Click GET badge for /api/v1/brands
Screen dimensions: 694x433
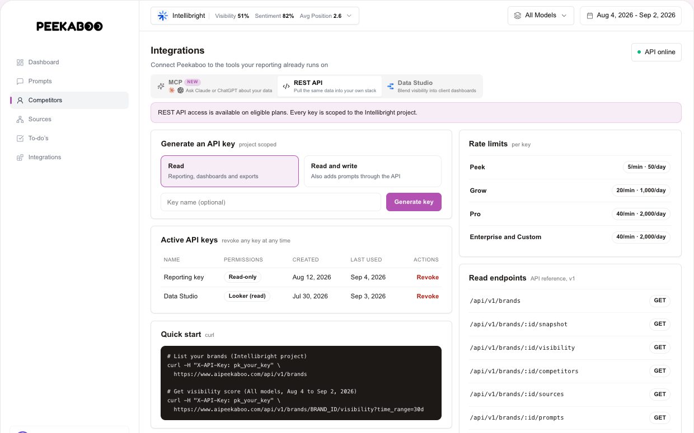click(x=660, y=301)
